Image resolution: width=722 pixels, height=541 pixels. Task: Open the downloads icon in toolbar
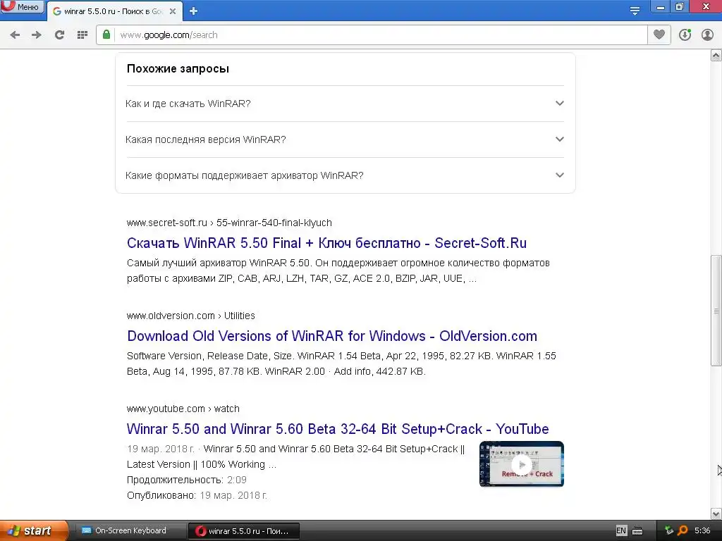(x=685, y=35)
